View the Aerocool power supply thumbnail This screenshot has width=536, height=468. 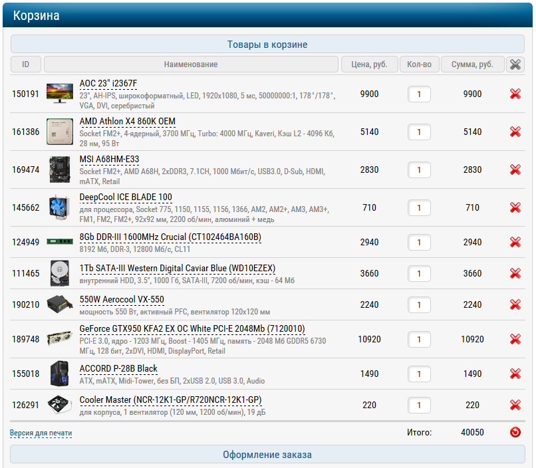[x=60, y=304]
